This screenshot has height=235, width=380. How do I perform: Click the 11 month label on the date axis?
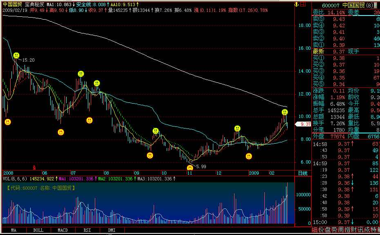pyautogui.click(x=190, y=173)
